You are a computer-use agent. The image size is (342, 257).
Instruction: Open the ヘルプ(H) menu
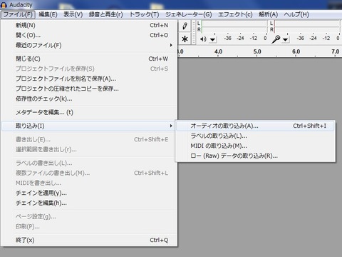pos(296,14)
